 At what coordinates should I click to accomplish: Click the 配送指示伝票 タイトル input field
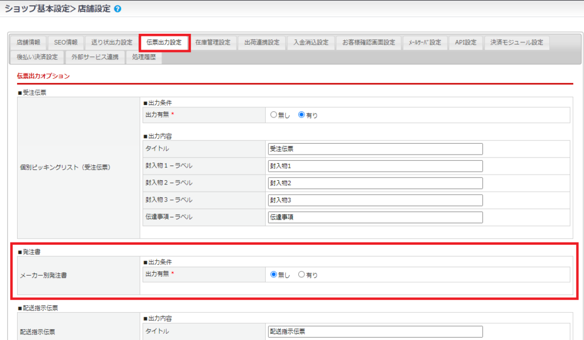375,331
